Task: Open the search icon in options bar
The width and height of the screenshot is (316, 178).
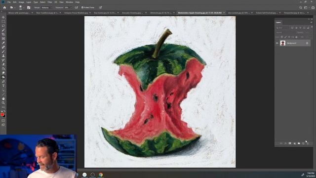Action: pos(301,7)
